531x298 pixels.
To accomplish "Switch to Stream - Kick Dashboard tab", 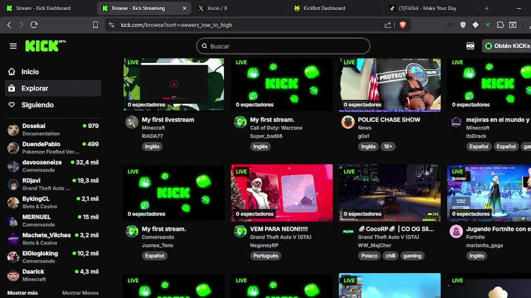I will [43, 8].
